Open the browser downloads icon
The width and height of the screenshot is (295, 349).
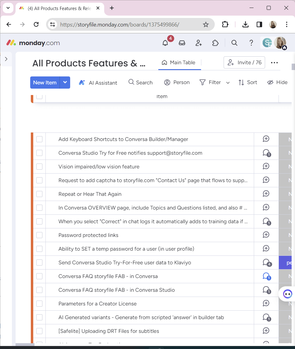(245, 24)
